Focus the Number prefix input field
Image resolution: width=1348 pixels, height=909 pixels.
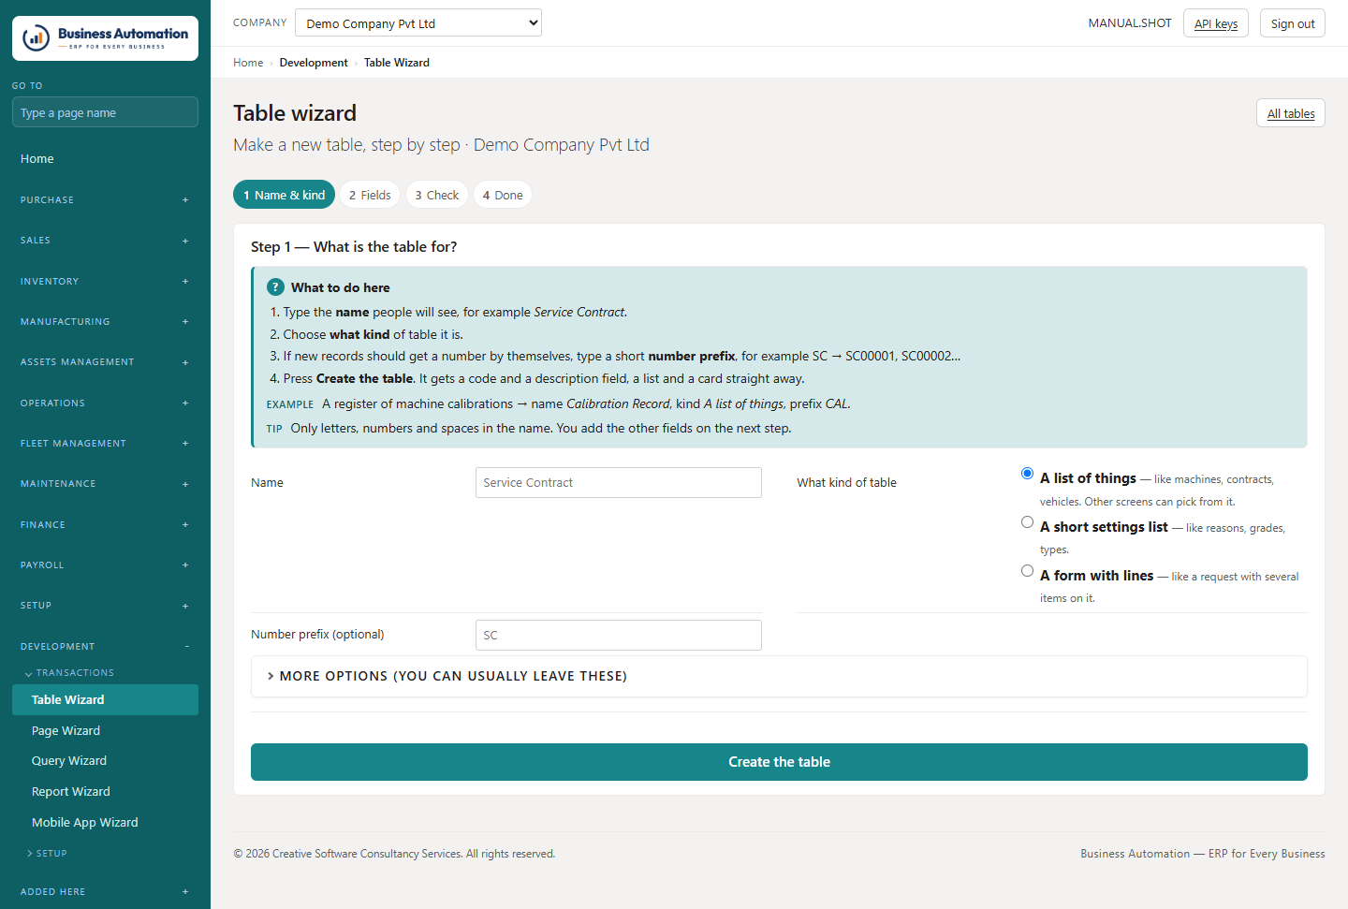[x=619, y=636]
